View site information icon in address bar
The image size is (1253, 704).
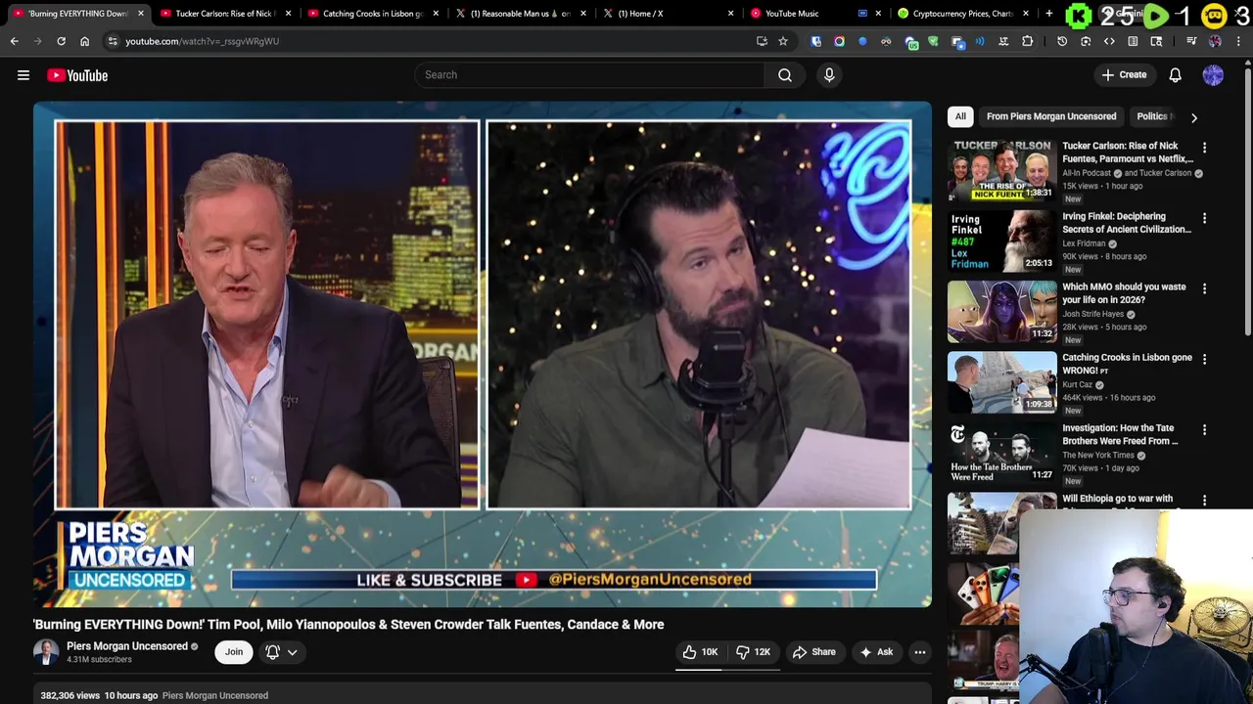pos(113,41)
